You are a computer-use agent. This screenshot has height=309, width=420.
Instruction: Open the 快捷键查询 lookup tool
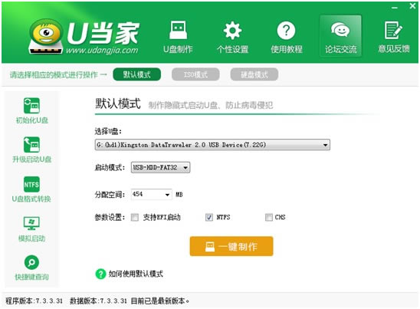click(31, 268)
